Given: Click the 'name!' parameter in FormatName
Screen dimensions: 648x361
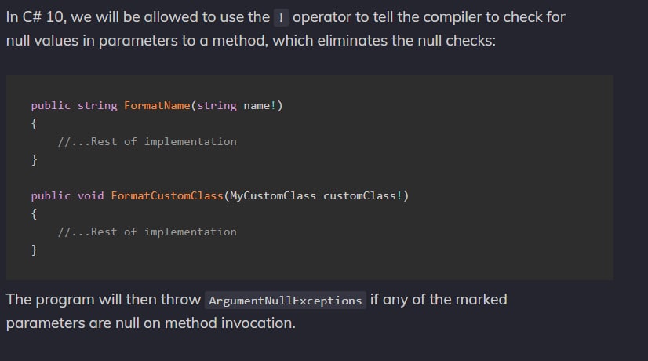Looking at the screenshot, I should pyautogui.click(x=260, y=105).
